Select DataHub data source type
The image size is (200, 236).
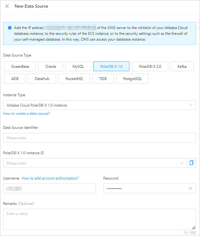click(42, 78)
